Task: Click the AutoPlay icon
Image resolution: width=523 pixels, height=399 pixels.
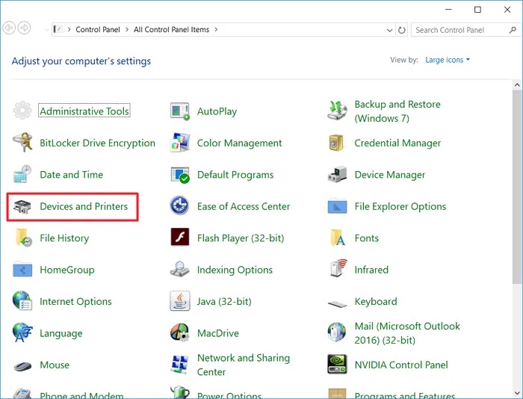Action: (180, 111)
